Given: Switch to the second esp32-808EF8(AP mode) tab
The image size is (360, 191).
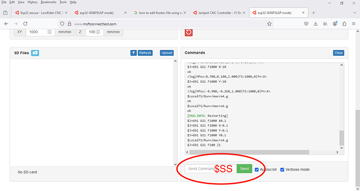Looking at the screenshot, I should 278,13.
